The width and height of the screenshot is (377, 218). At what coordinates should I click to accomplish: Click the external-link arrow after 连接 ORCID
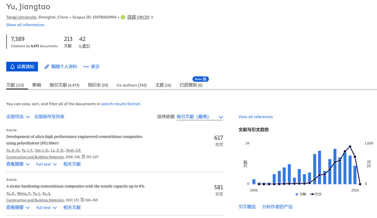151,17
